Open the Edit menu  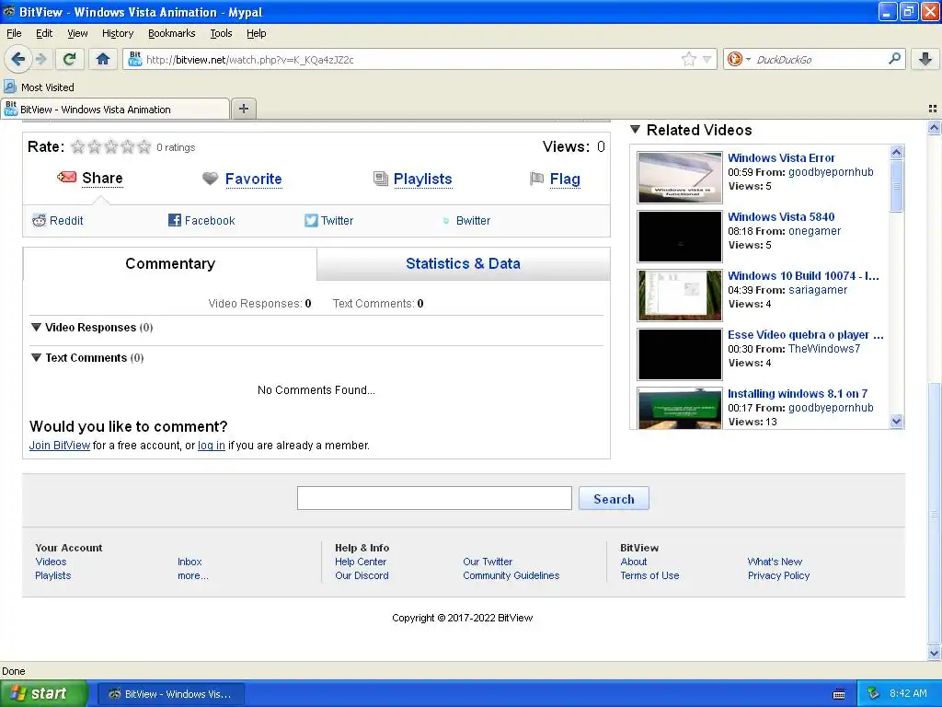(x=44, y=33)
